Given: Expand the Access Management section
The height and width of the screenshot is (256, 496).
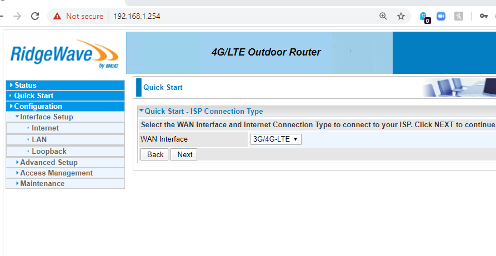Looking at the screenshot, I should pyautogui.click(x=65, y=173).
